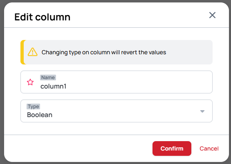Confirm the column edit
Screen dimensions: 231x164
tap(172, 148)
